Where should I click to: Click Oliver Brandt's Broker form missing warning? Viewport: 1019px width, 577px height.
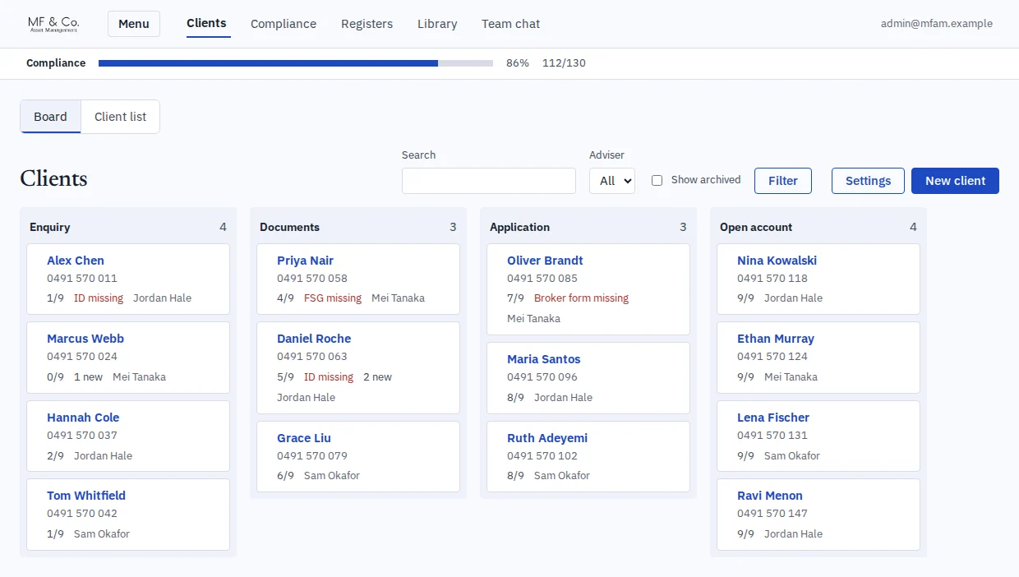click(x=581, y=298)
